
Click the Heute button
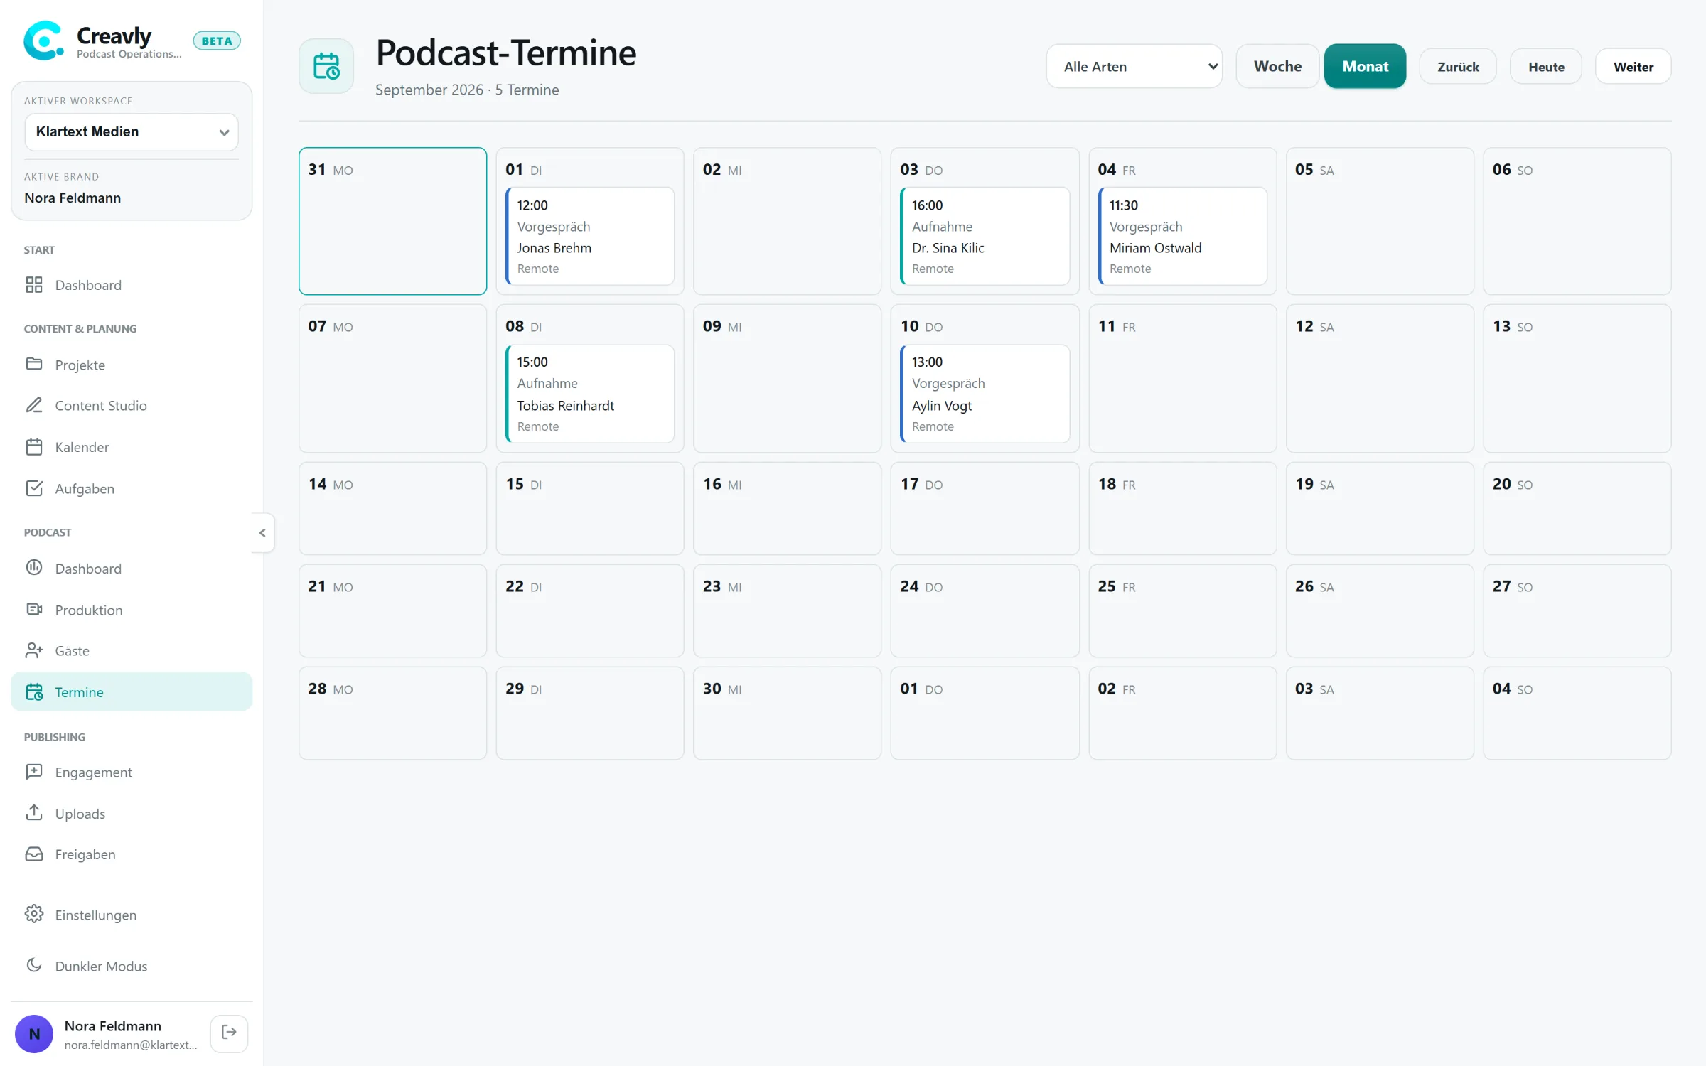click(x=1546, y=66)
